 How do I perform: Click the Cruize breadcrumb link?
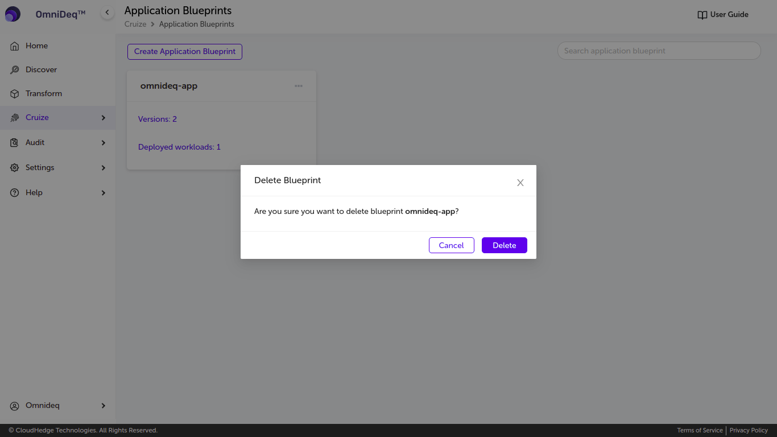135,24
